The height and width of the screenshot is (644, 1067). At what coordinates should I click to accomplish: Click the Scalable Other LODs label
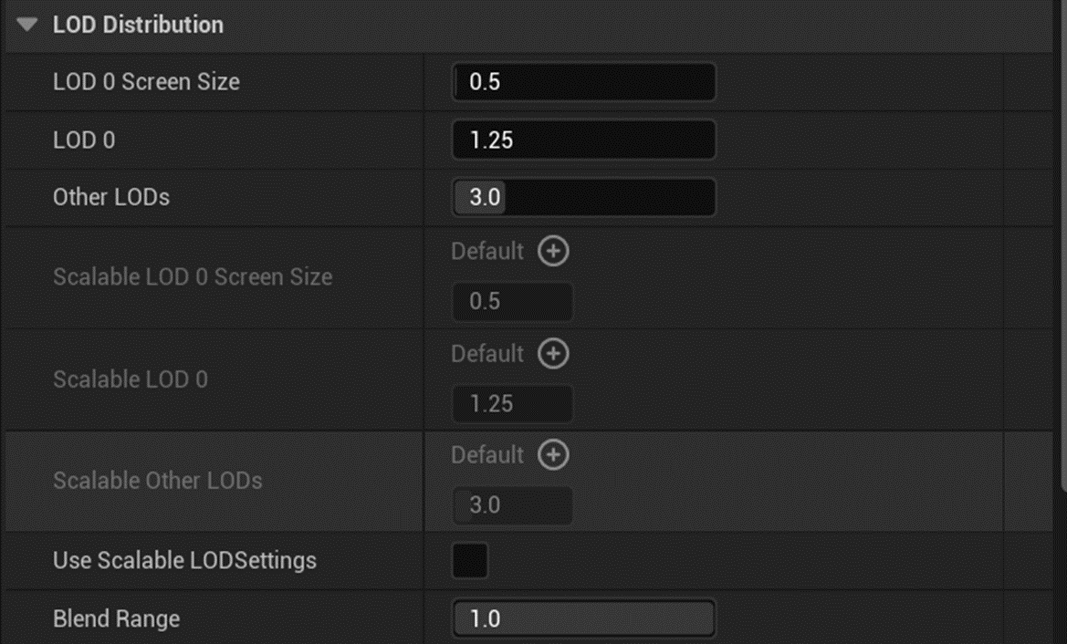point(158,481)
